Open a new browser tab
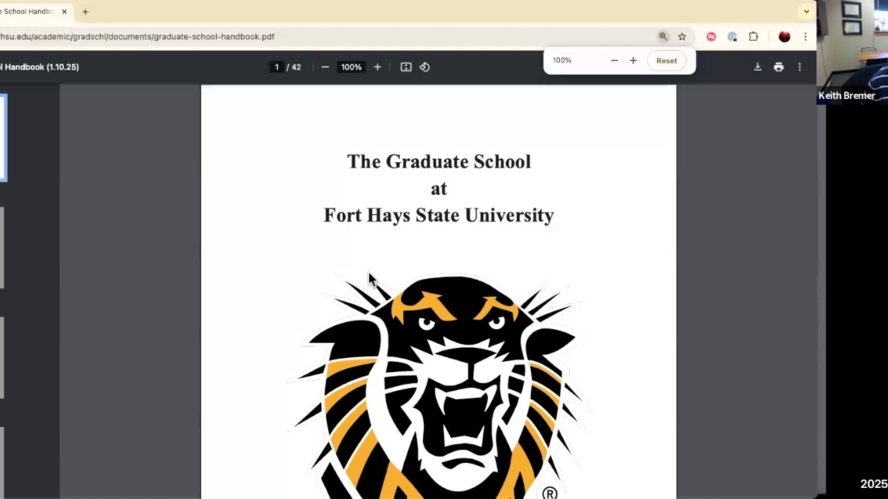The width and height of the screenshot is (888, 499). point(85,12)
